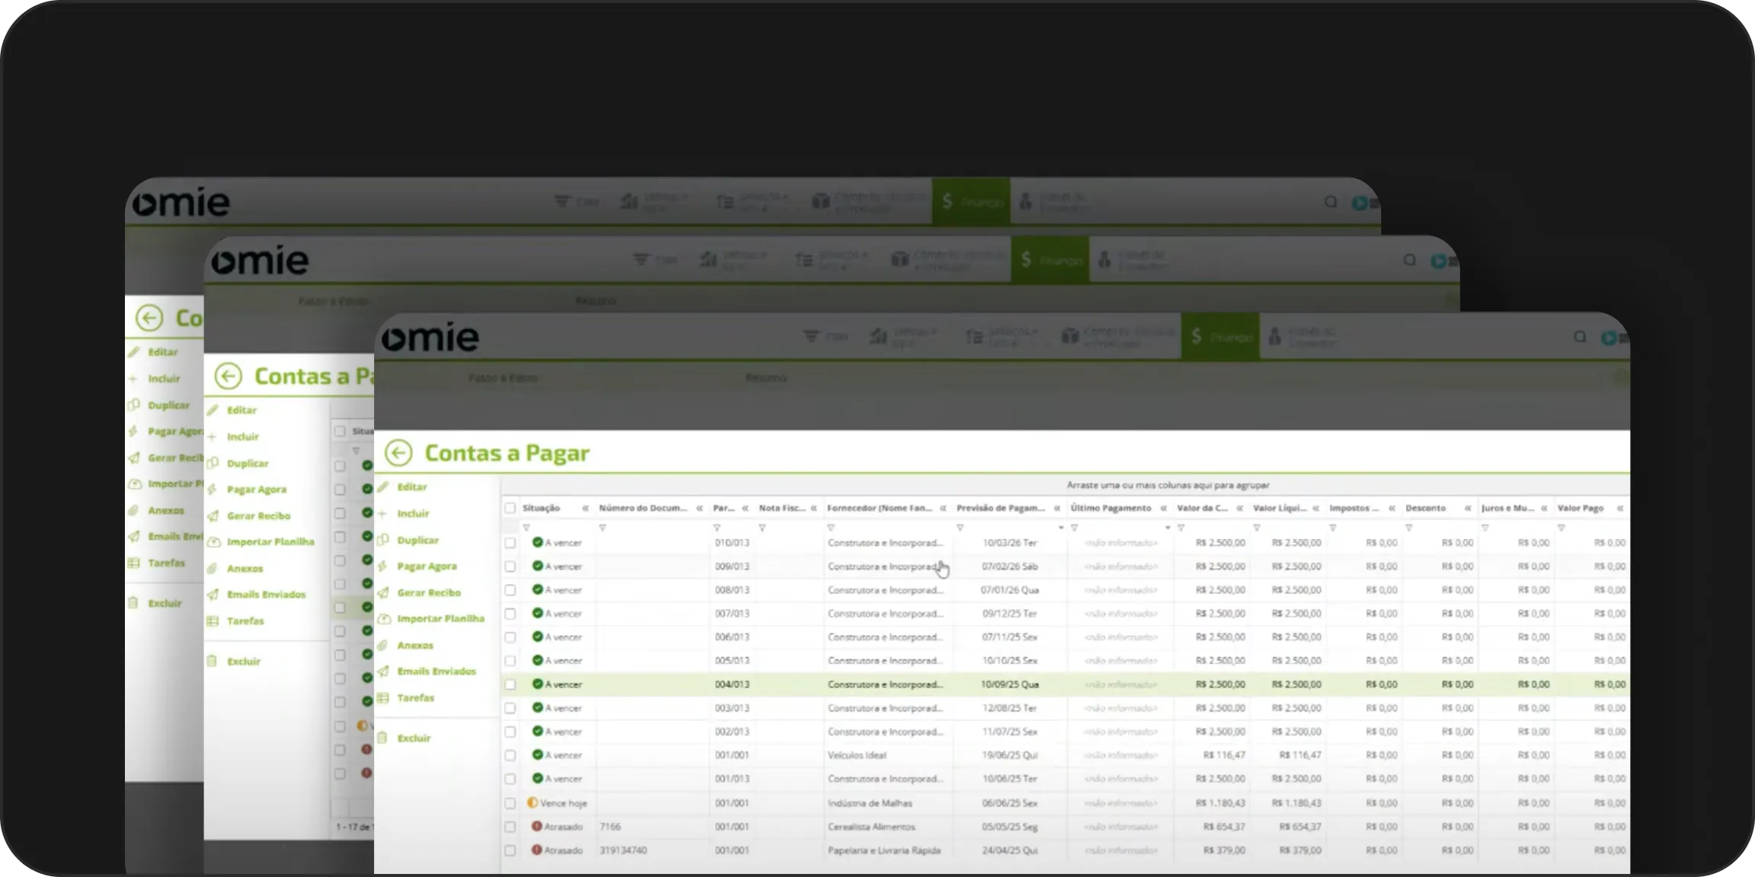The width and height of the screenshot is (1755, 877).
Task: Click the search magnifier in the top bar
Action: [x=1581, y=336]
